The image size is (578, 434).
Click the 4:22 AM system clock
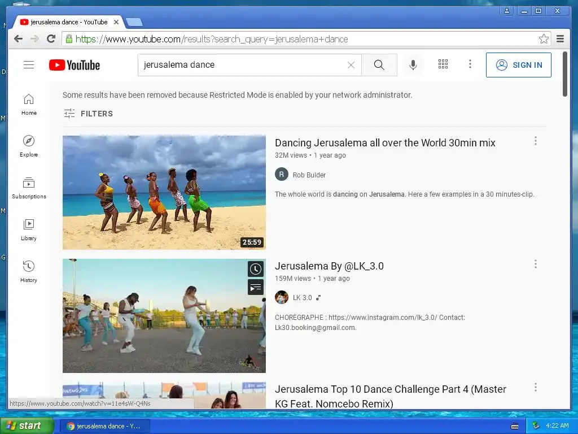click(x=557, y=426)
